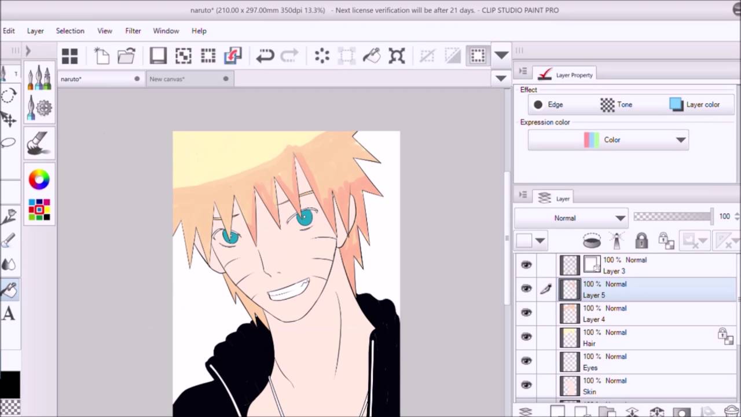Open the Window menu
741x417 pixels.
tap(166, 31)
